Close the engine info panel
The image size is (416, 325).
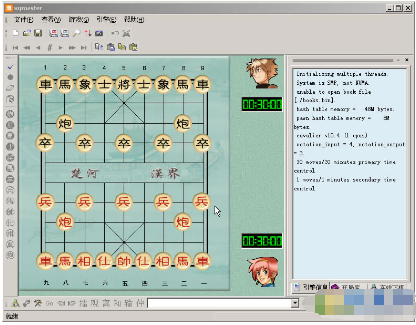point(407,60)
